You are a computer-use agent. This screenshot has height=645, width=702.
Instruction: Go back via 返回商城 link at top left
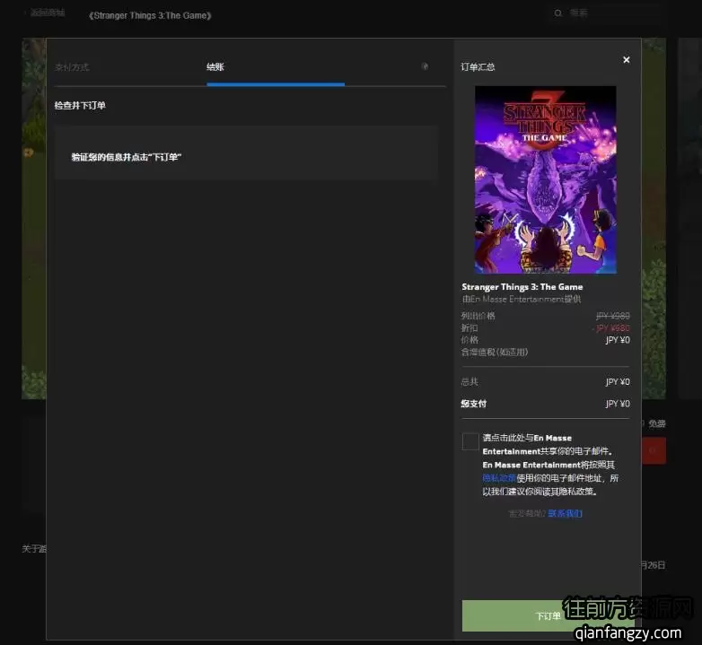pyautogui.click(x=47, y=13)
